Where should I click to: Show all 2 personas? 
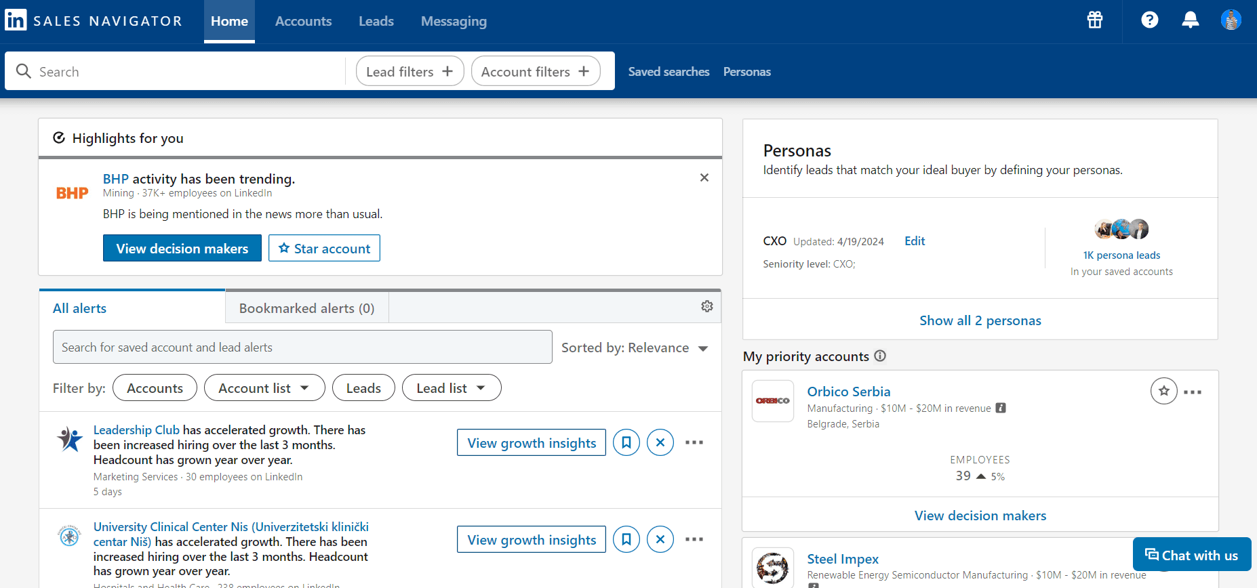point(980,320)
